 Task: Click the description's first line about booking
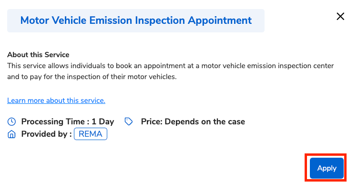[x=170, y=66]
